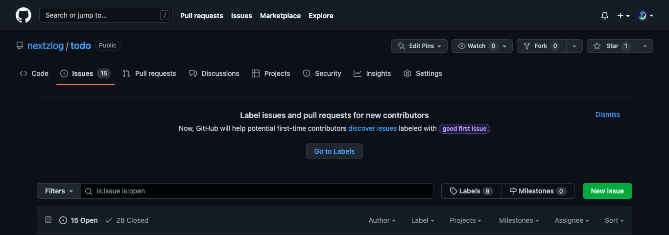Screen dimensions: 669x235
Task: Focus the Search or jump to field
Action: (106, 15)
